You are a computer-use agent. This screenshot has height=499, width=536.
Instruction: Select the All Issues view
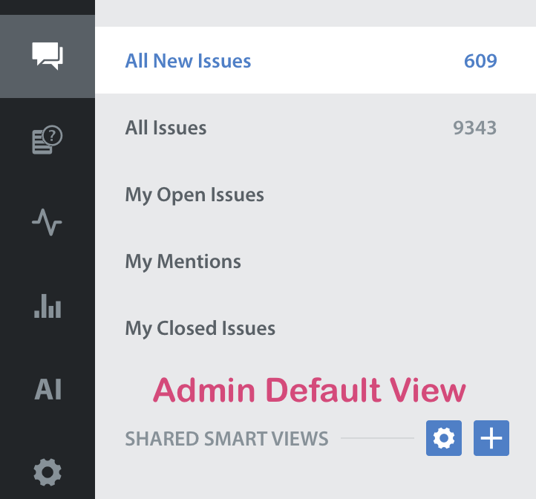tap(166, 128)
